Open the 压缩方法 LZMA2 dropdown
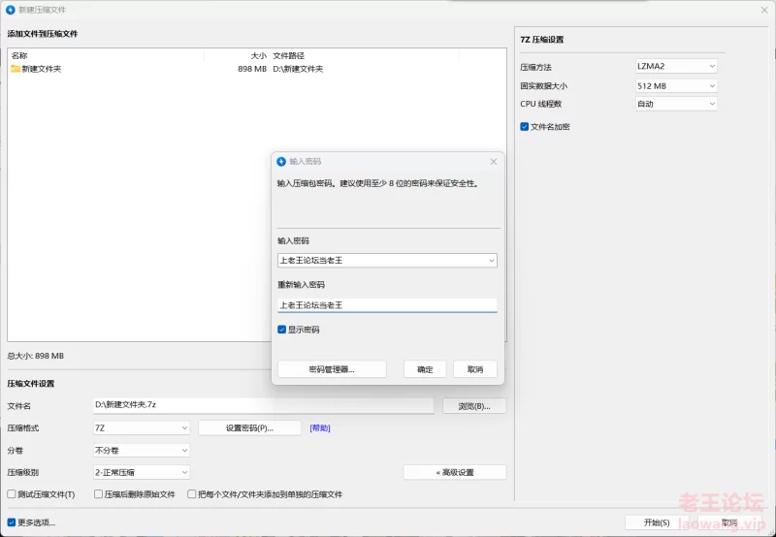776x537 pixels. point(676,66)
